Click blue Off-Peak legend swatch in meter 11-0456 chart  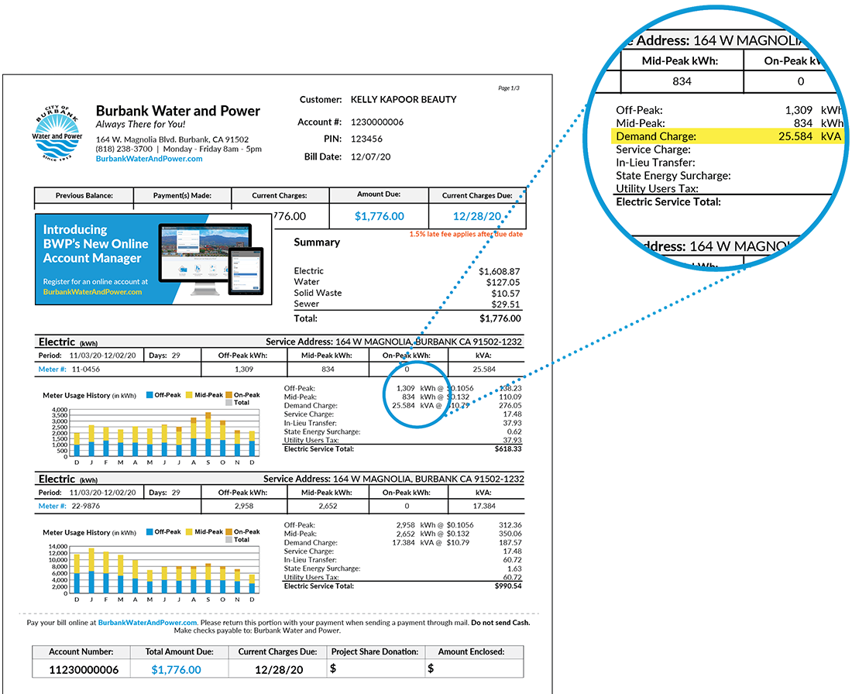tap(149, 395)
